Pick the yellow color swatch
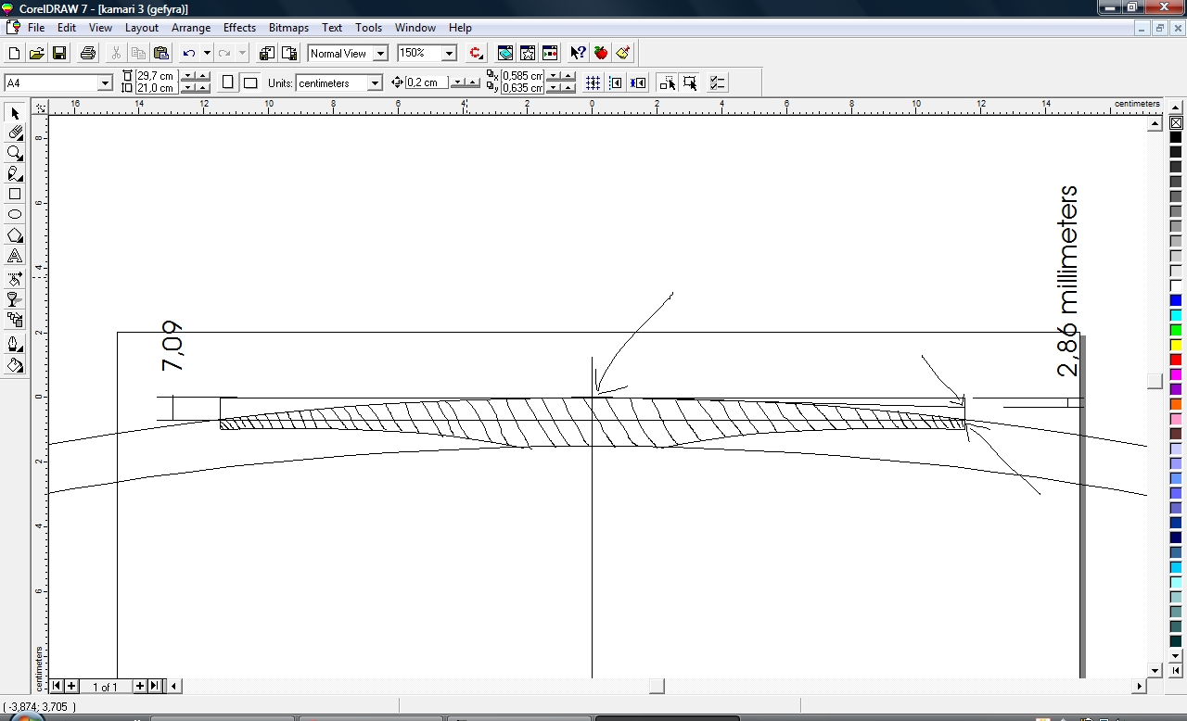This screenshot has height=721, width=1187. (1175, 345)
